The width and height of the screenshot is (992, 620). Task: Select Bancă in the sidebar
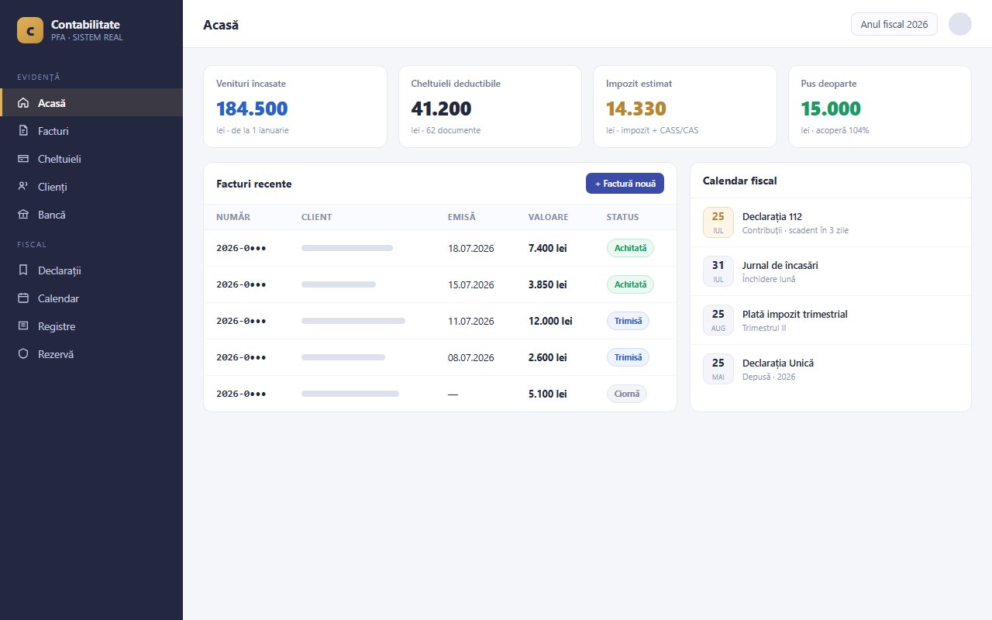point(91,214)
